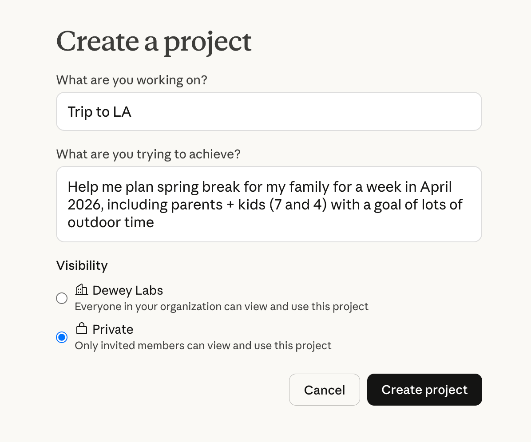The image size is (531, 442).
Task: Focus the project goal description textarea
Action: click(269, 204)
